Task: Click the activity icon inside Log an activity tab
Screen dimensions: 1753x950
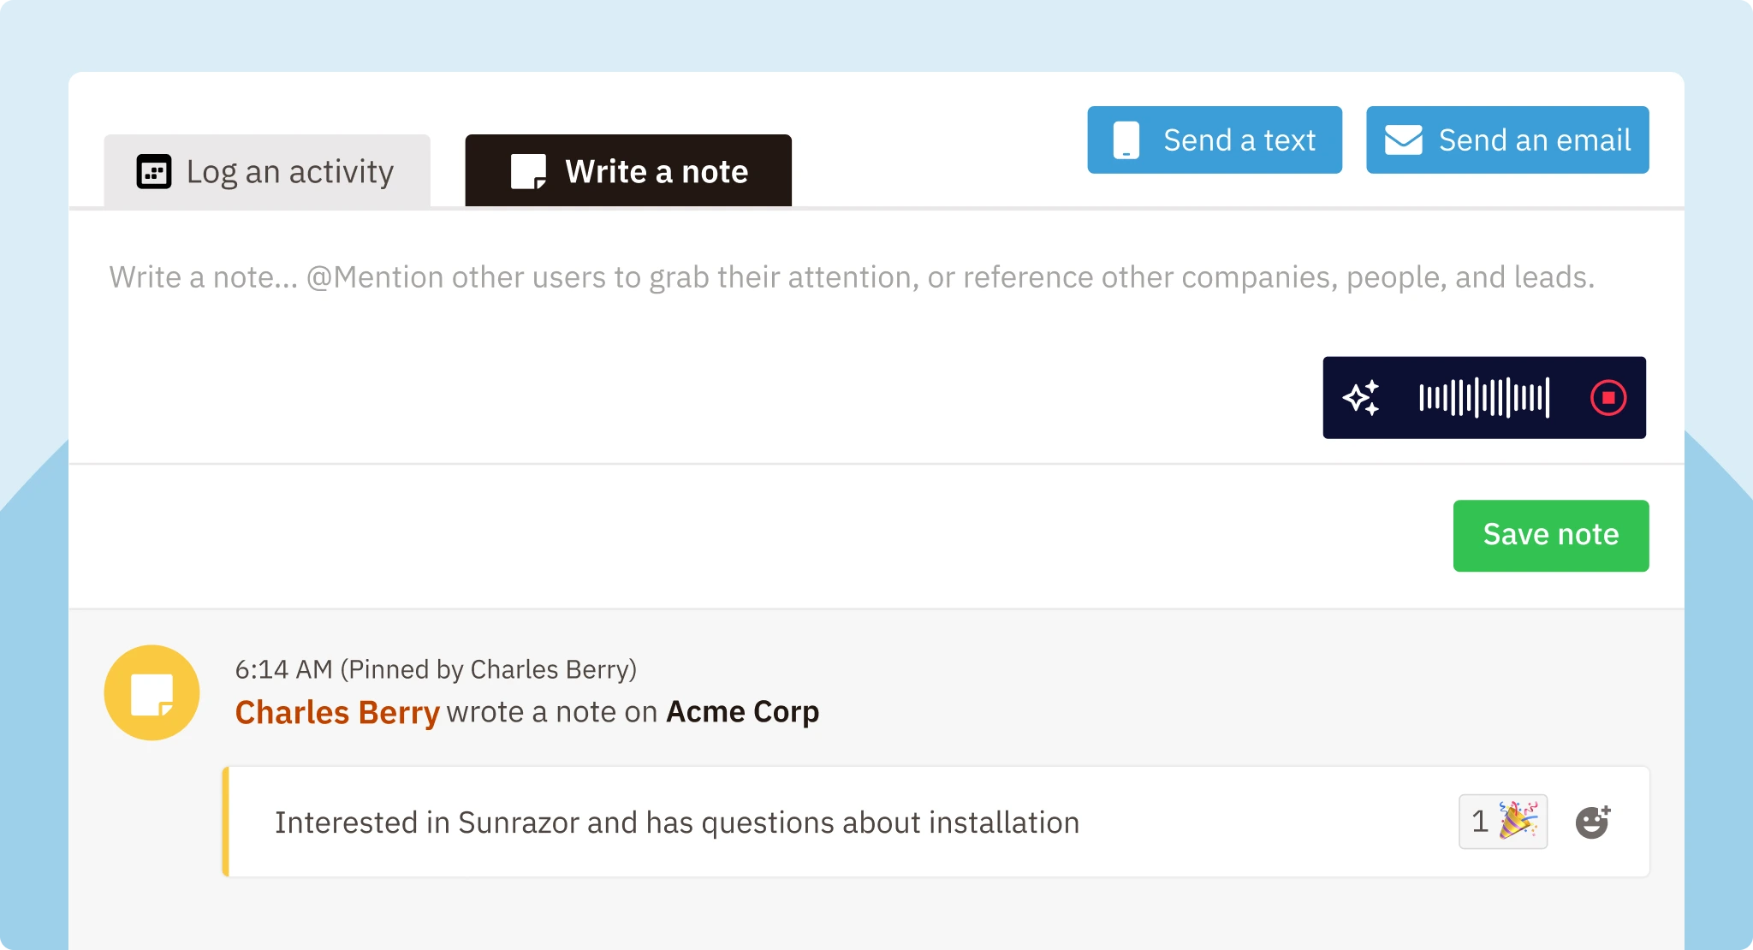Action: pos(154,171)
